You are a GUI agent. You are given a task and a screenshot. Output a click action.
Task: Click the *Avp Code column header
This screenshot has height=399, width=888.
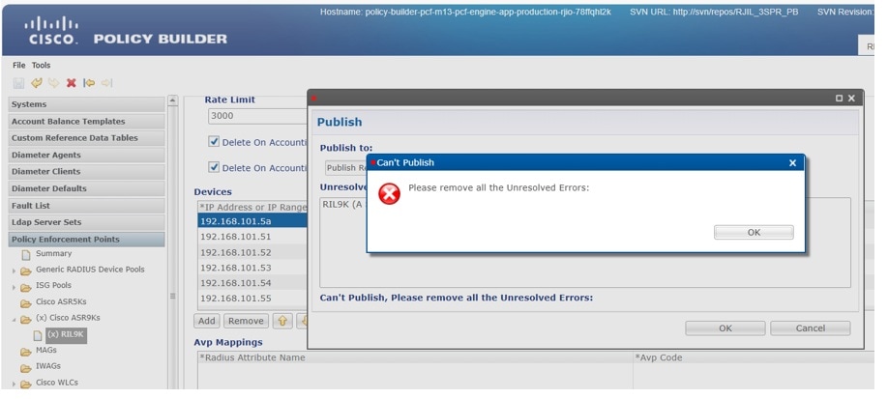(x=754, y=357)
